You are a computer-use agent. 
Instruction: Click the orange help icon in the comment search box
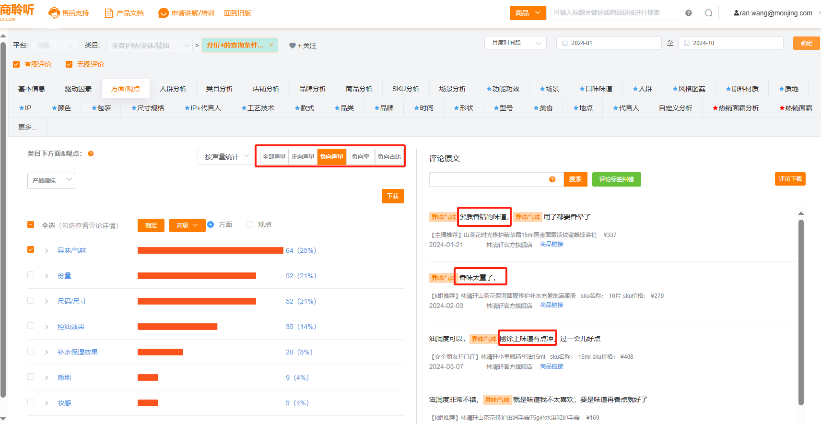[x=552, y=179]
